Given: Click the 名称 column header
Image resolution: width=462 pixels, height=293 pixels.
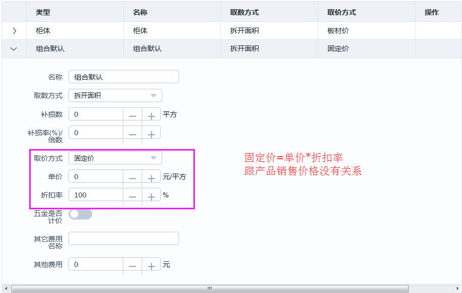Looking at the screenshot, I should click(140, 12).
